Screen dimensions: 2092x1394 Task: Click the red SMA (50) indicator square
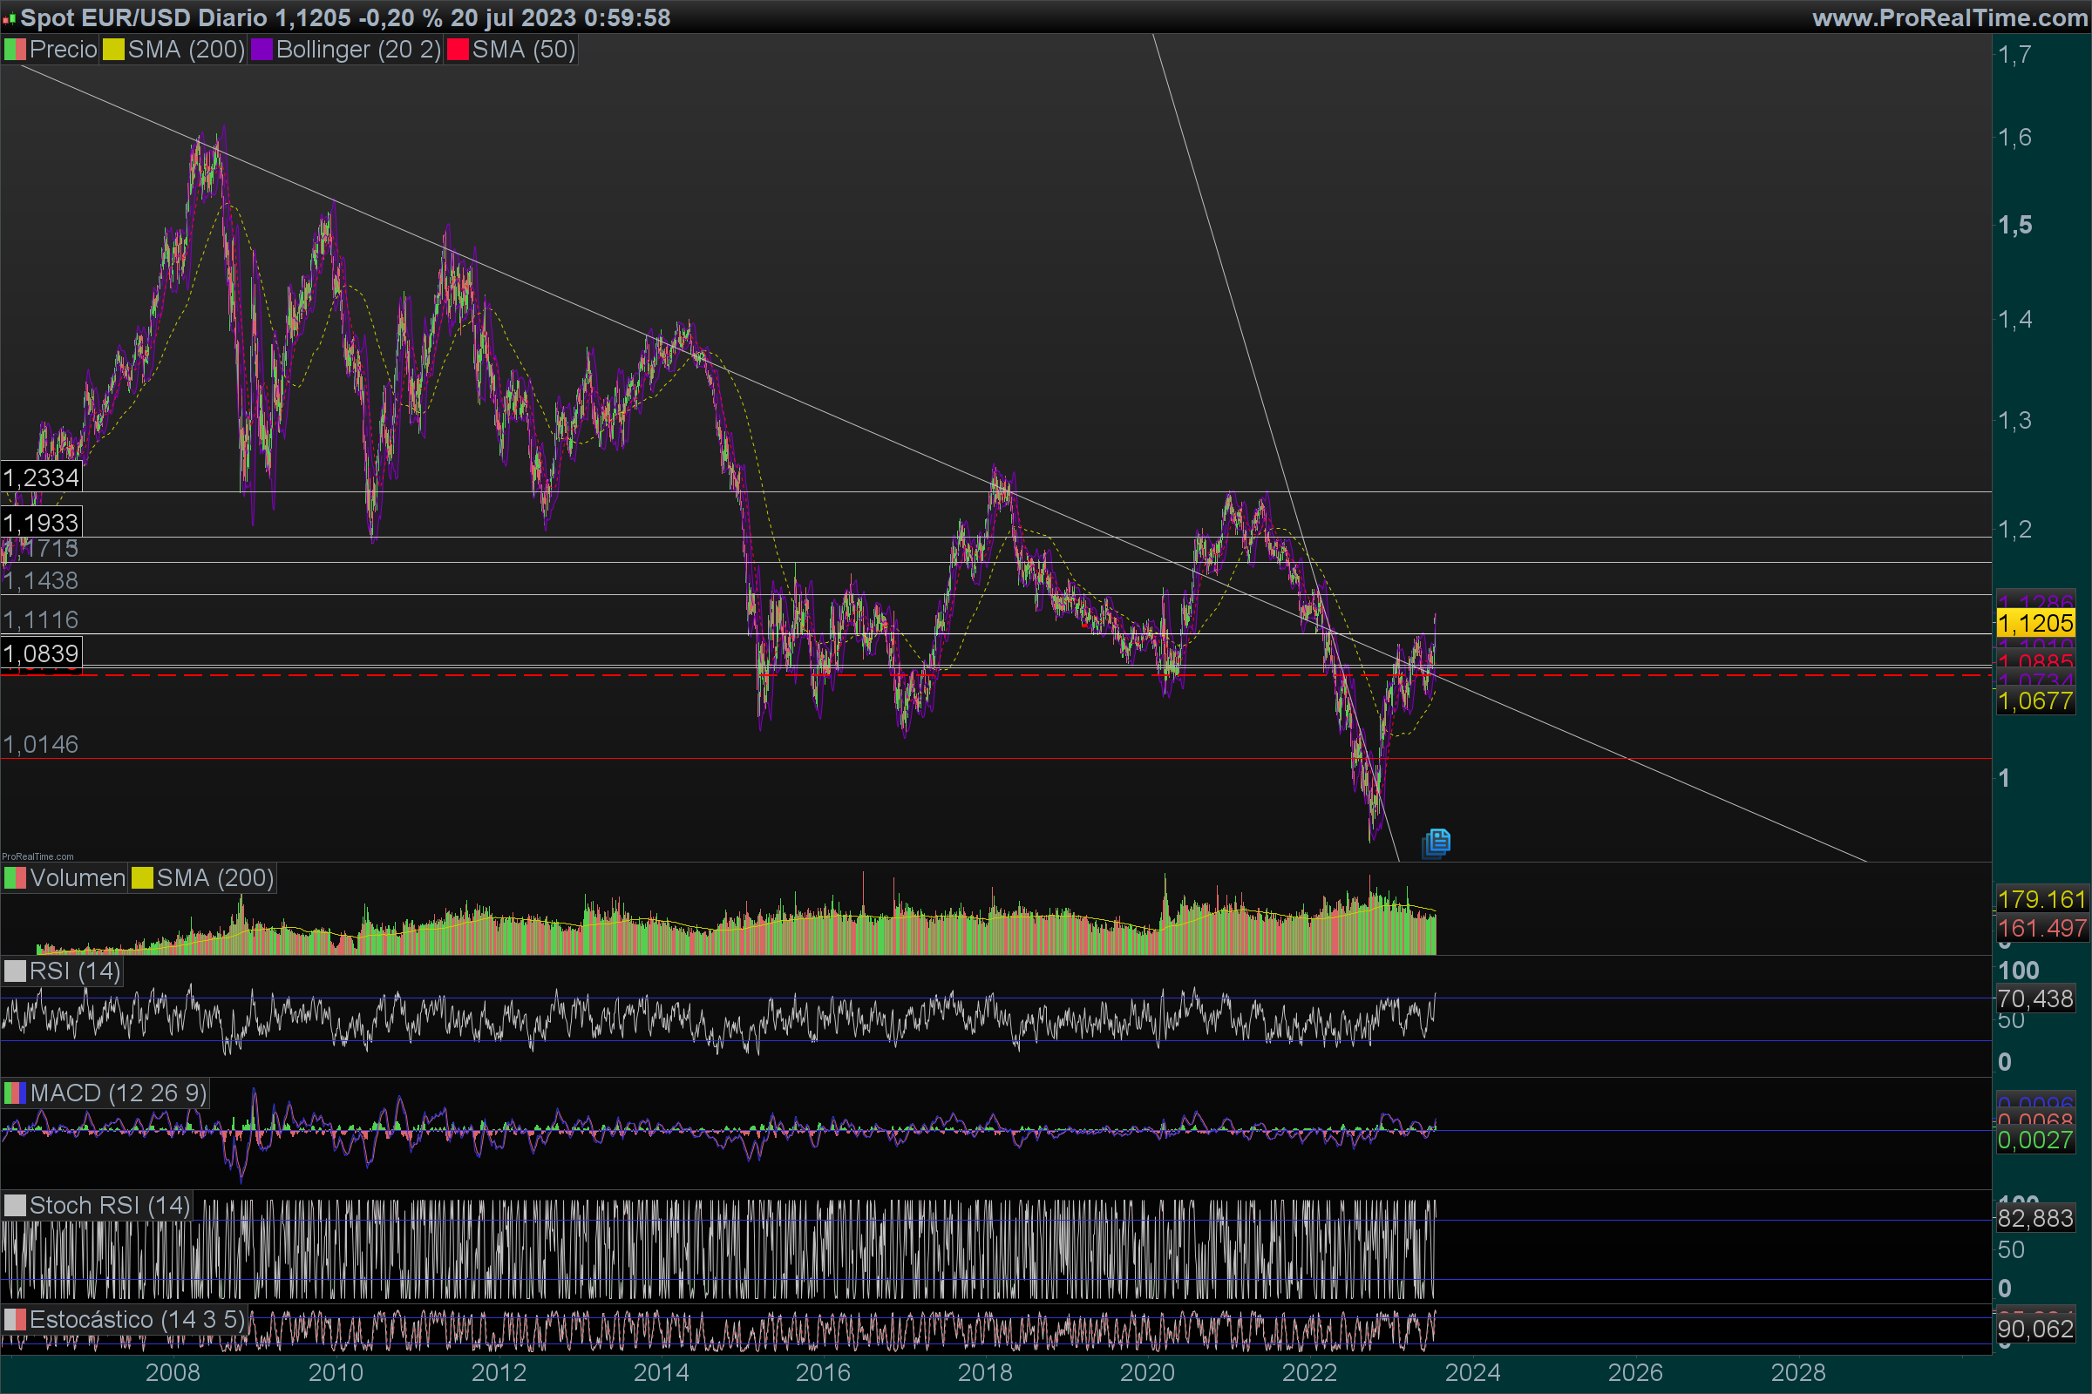(x=458, y=50)
